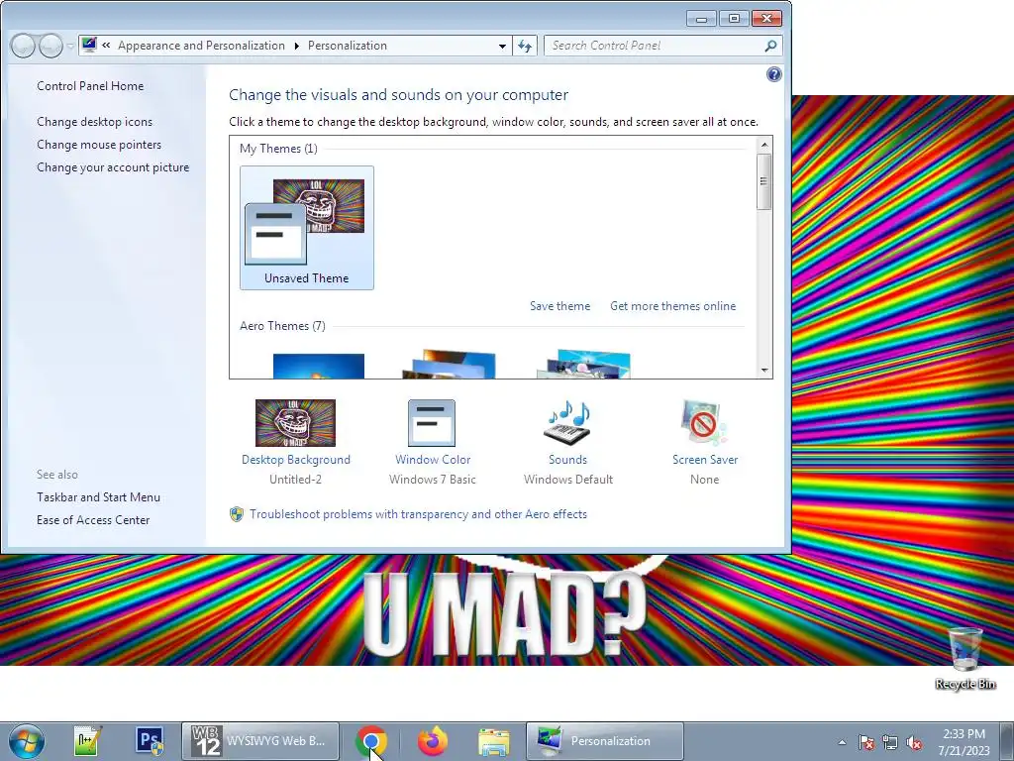1014x761 pixels.
Task: Click the Personalization taskbar button
Action: [605, 741]
